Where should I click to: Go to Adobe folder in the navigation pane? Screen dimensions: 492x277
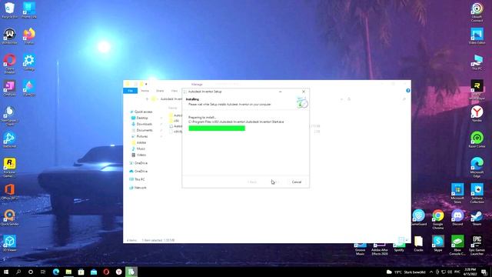(141, 142)
